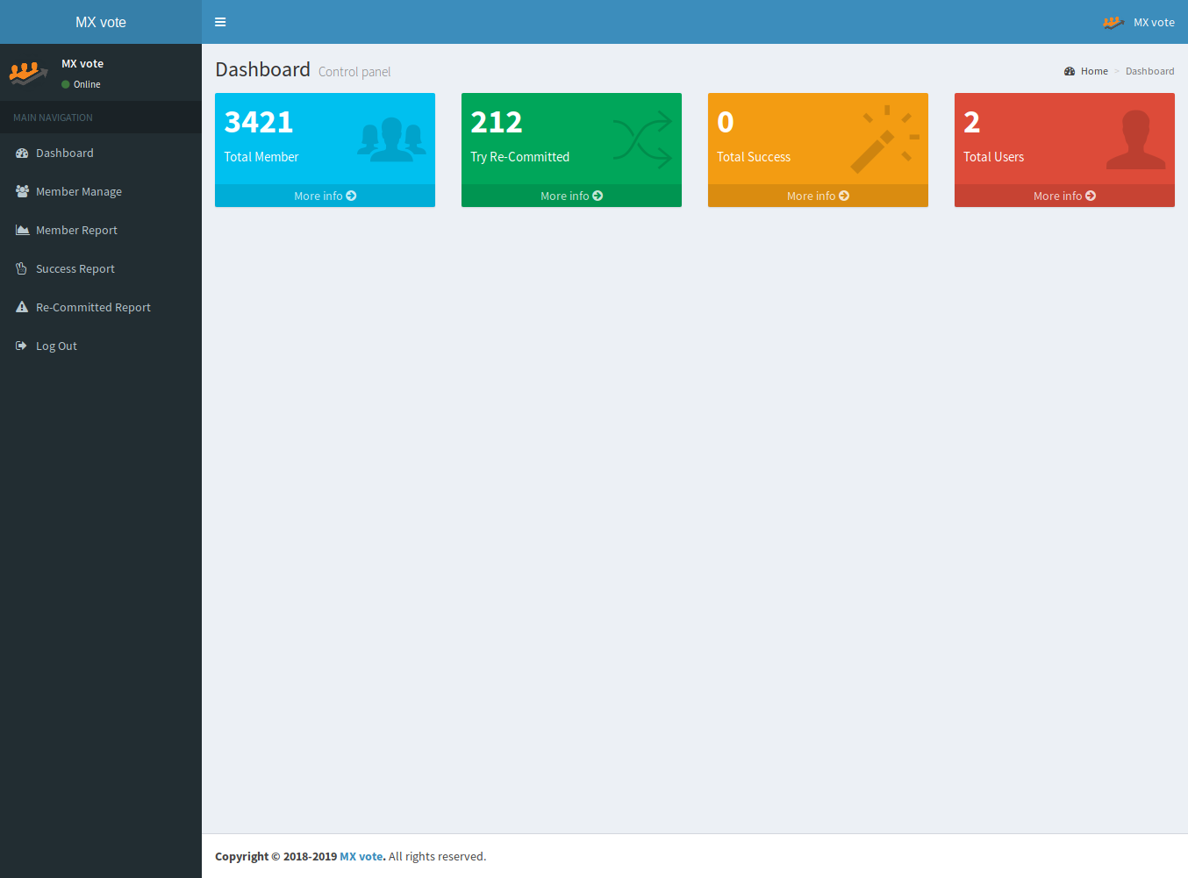
Task: Click the MX vote logo in the top navbar
Action: 1113,22
